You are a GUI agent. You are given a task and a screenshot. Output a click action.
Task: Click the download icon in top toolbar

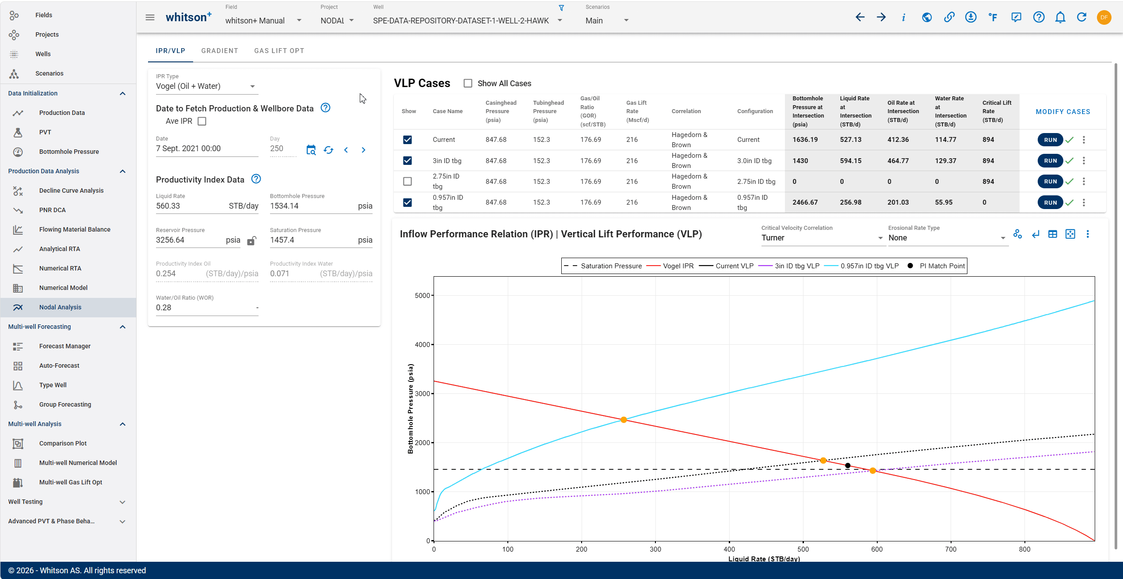tap(971, 17)
